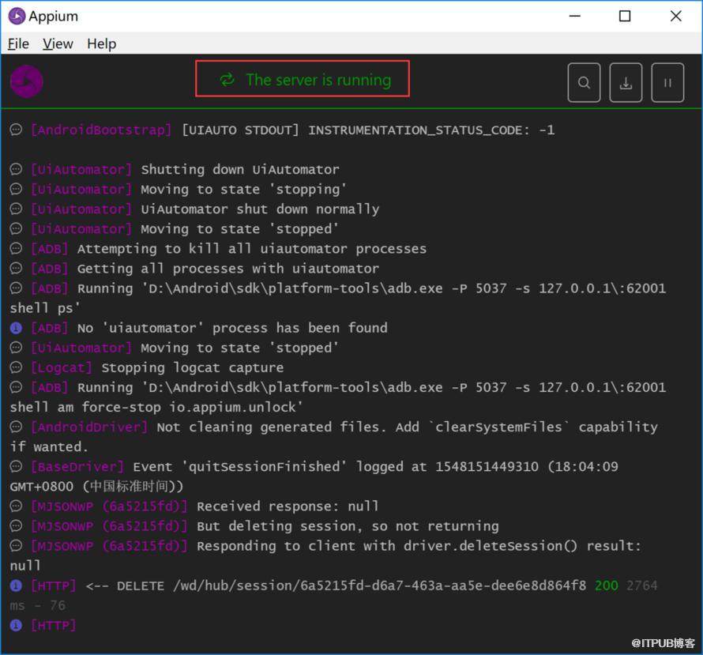Screen dimensions: 703x655
Task: Click bubble icon beside 'Getting all processes with uiautomator'
Action: pos(16,269)
